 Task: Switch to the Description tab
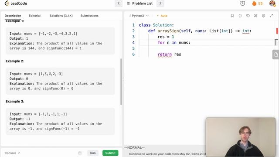[13, 16]
